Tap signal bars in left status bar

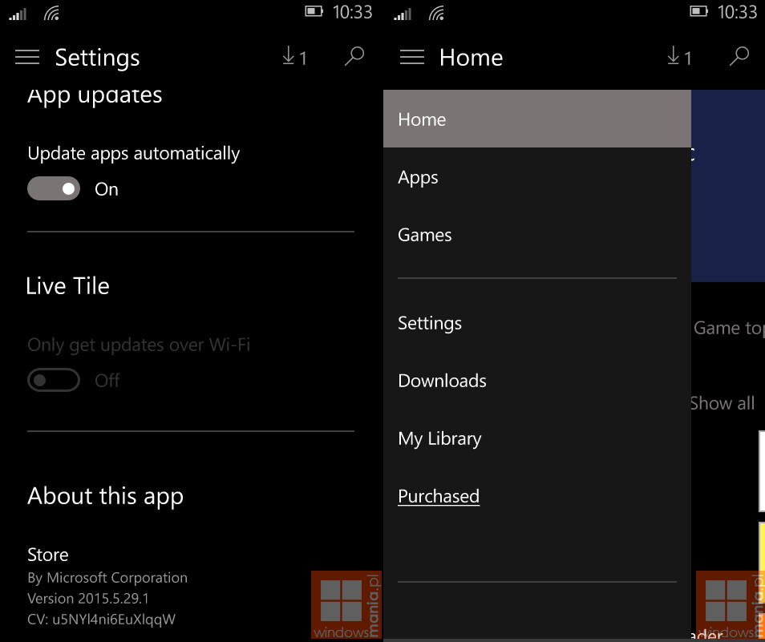coord(18,14)
